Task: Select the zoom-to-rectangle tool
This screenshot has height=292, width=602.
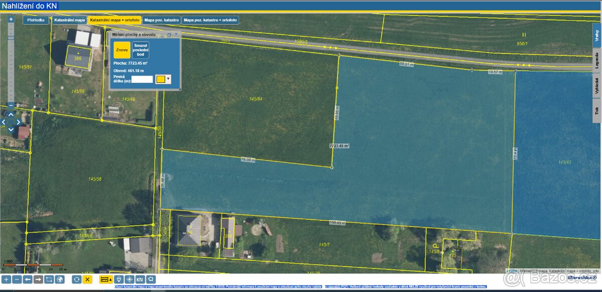Action: tap(49, 279)
